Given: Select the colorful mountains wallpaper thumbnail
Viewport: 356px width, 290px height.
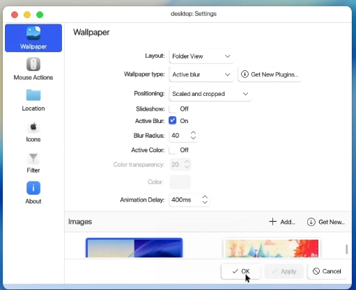Looking at the screenshot, I should click(272, 248).
